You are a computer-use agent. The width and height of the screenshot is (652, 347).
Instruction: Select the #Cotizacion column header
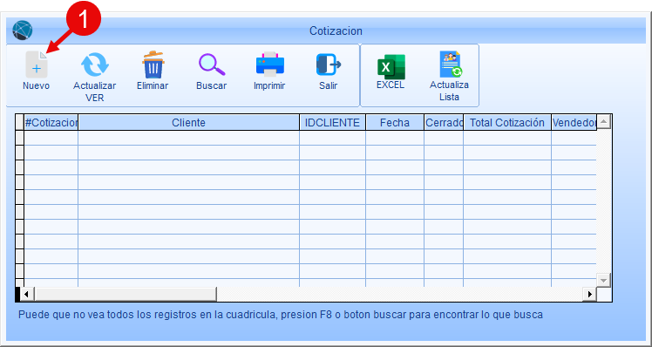(51, 122)
